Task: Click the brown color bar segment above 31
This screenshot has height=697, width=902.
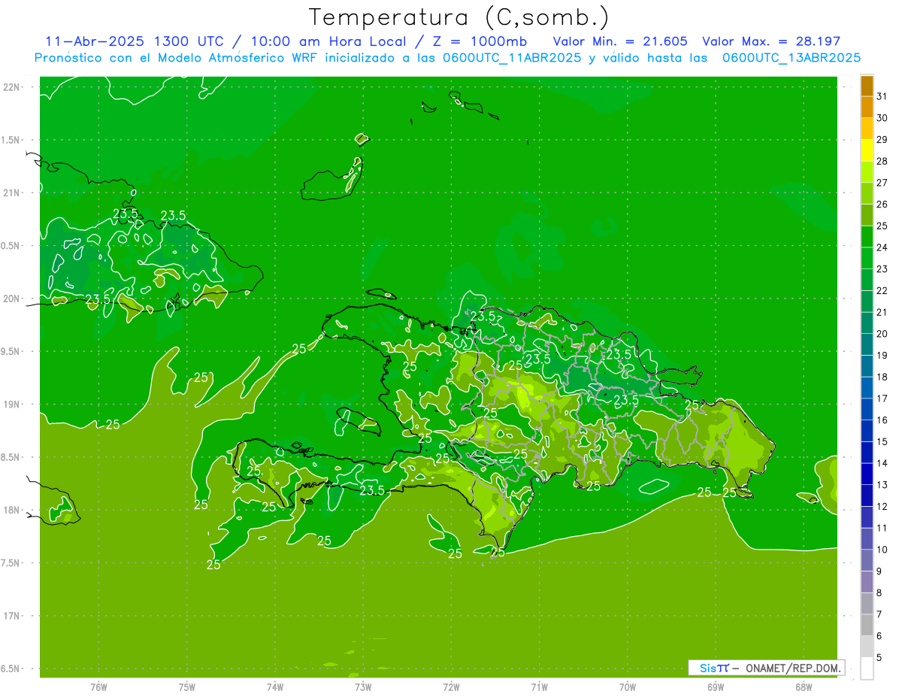Action: click(x=867, y=85)
